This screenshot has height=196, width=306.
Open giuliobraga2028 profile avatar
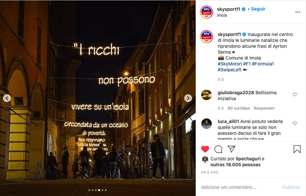pyautogui.click(x=207, y=95)
